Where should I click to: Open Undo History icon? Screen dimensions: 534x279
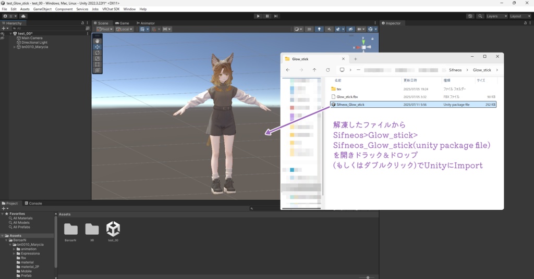(x=470, y=16)
